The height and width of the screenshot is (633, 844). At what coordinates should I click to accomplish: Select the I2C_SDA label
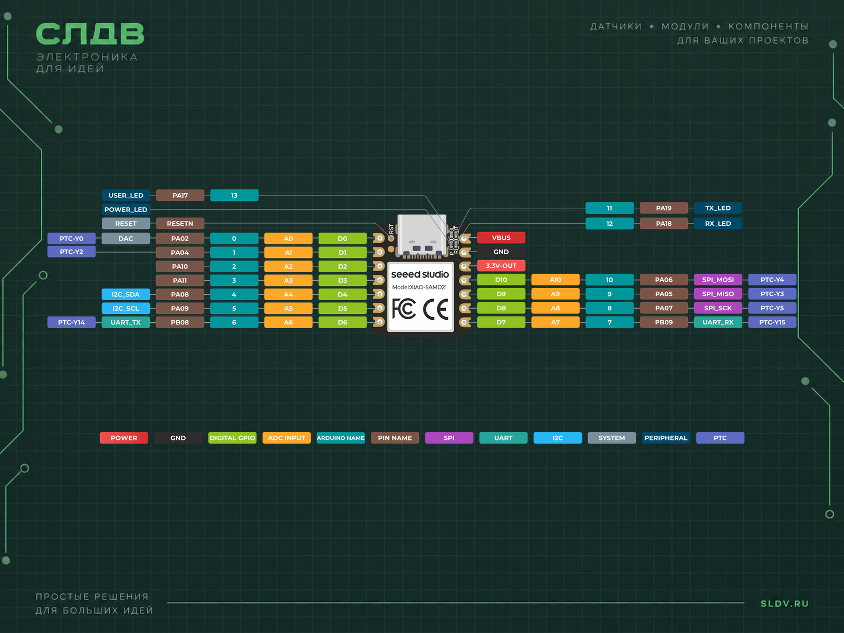point(126,294)
